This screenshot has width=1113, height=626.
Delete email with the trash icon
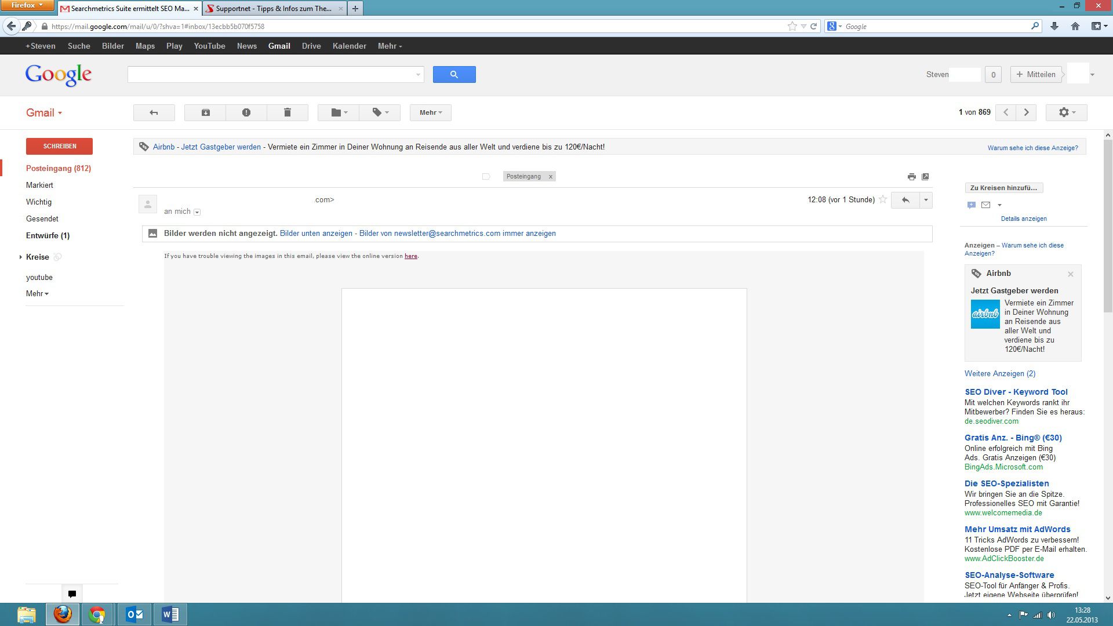(x=287, y=112)
